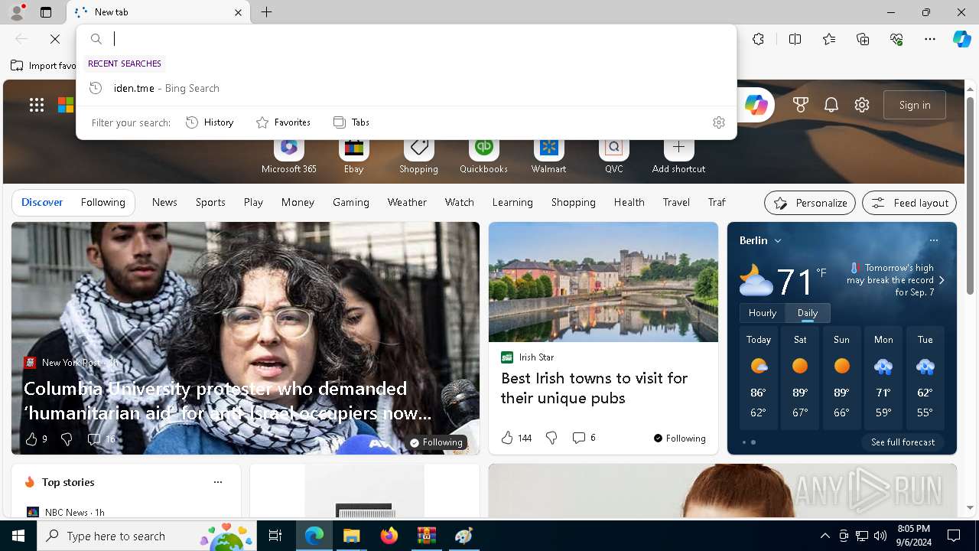Open the Weather category

point(407,202)
